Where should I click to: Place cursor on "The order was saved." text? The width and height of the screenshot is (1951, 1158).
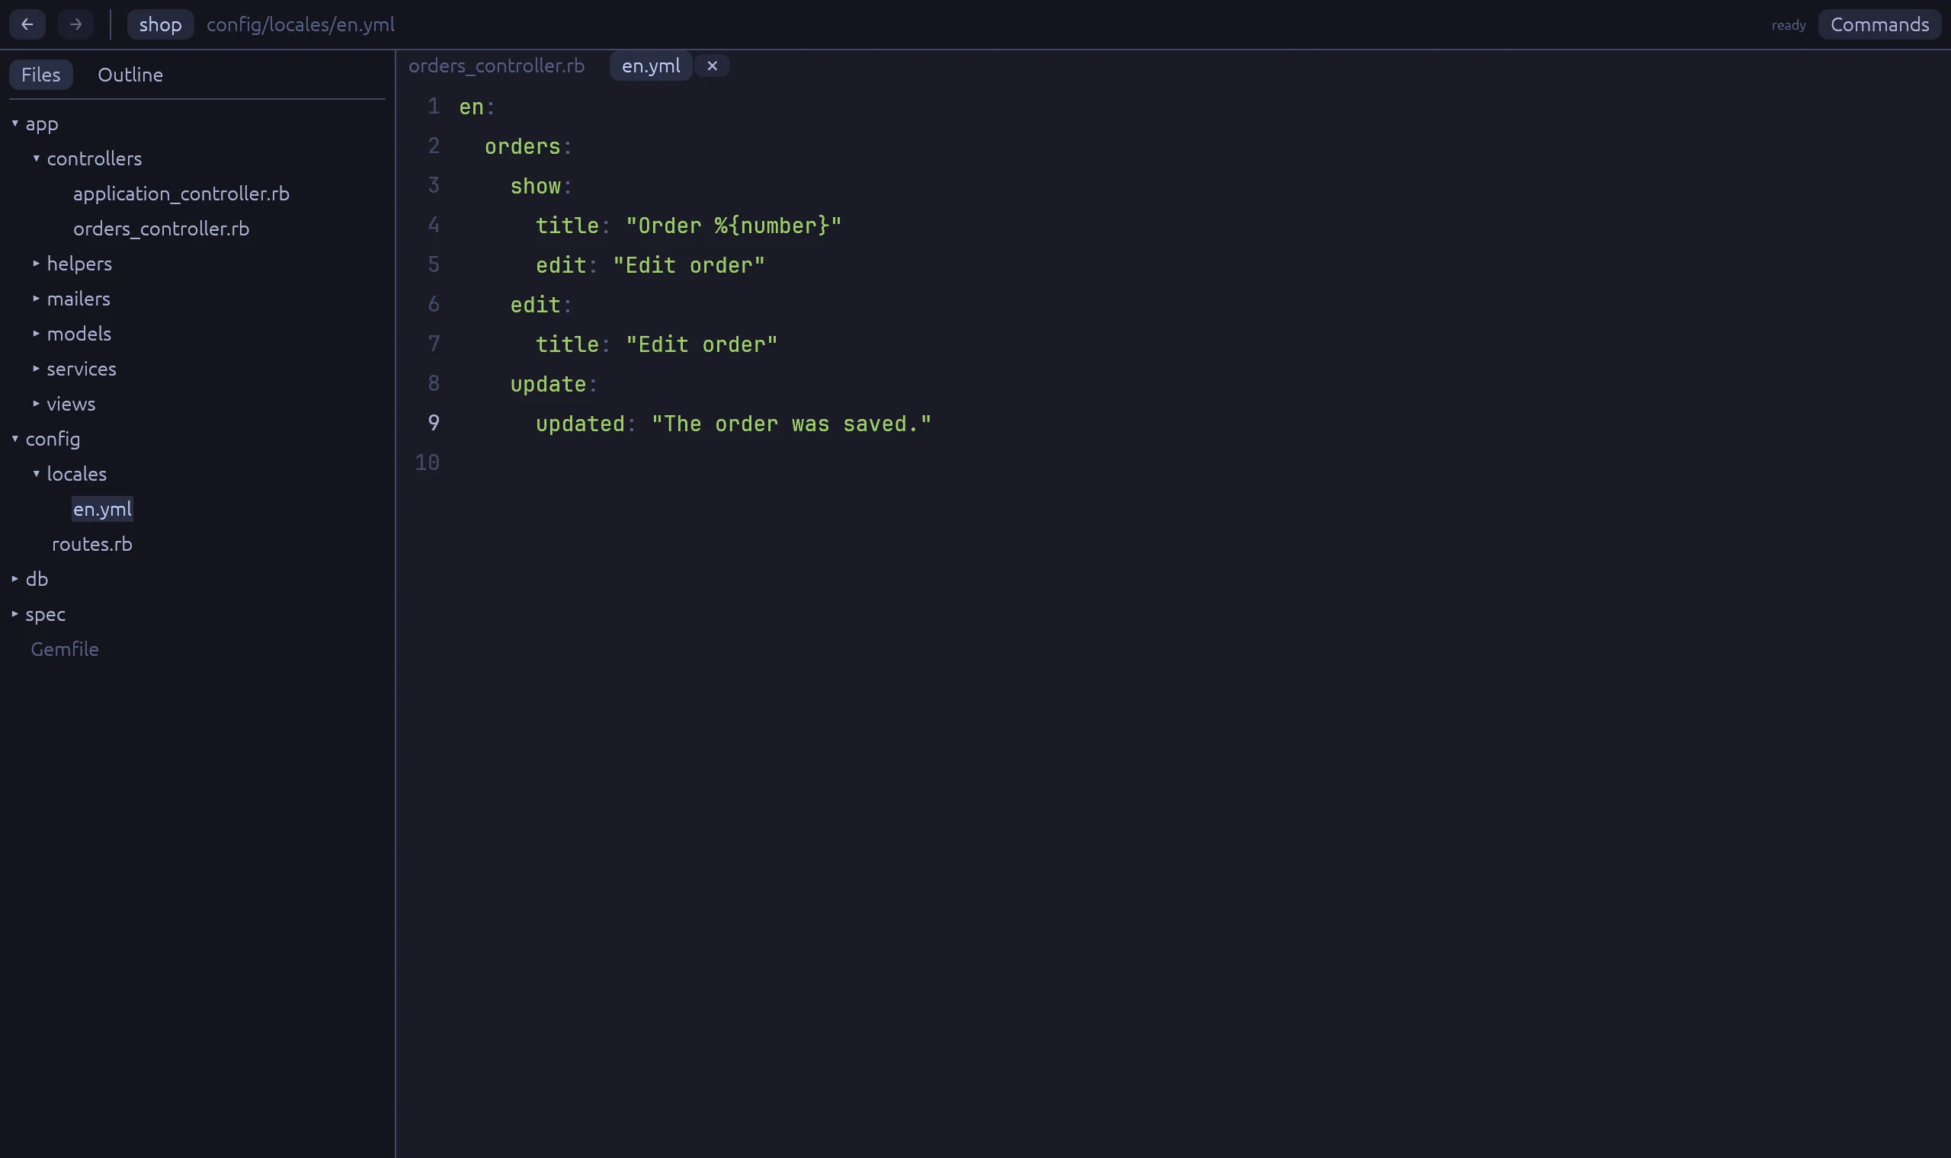791,424
